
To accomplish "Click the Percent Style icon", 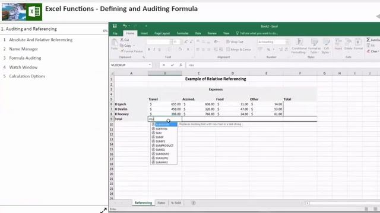I will [268, 50].
